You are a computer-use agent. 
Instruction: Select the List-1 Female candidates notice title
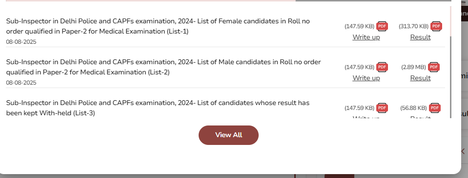[158, 26]
